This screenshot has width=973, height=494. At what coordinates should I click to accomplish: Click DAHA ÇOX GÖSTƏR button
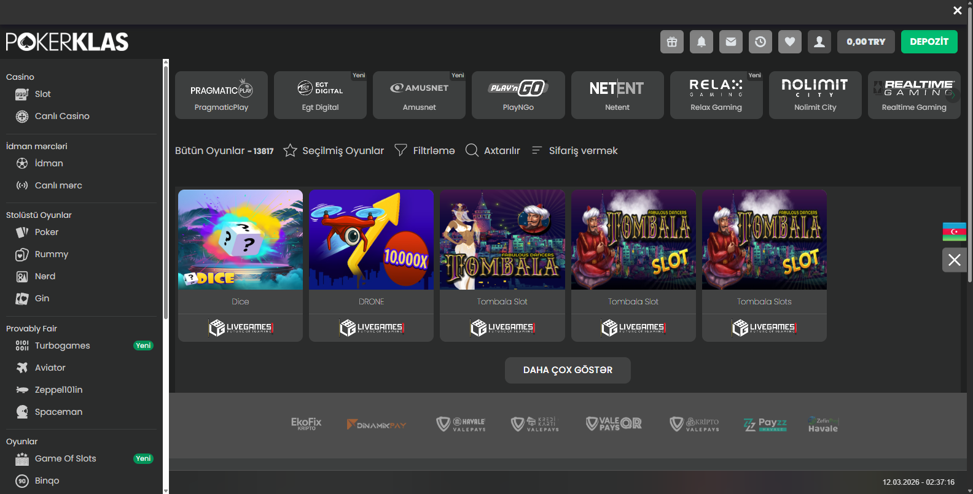coord(568,370)
